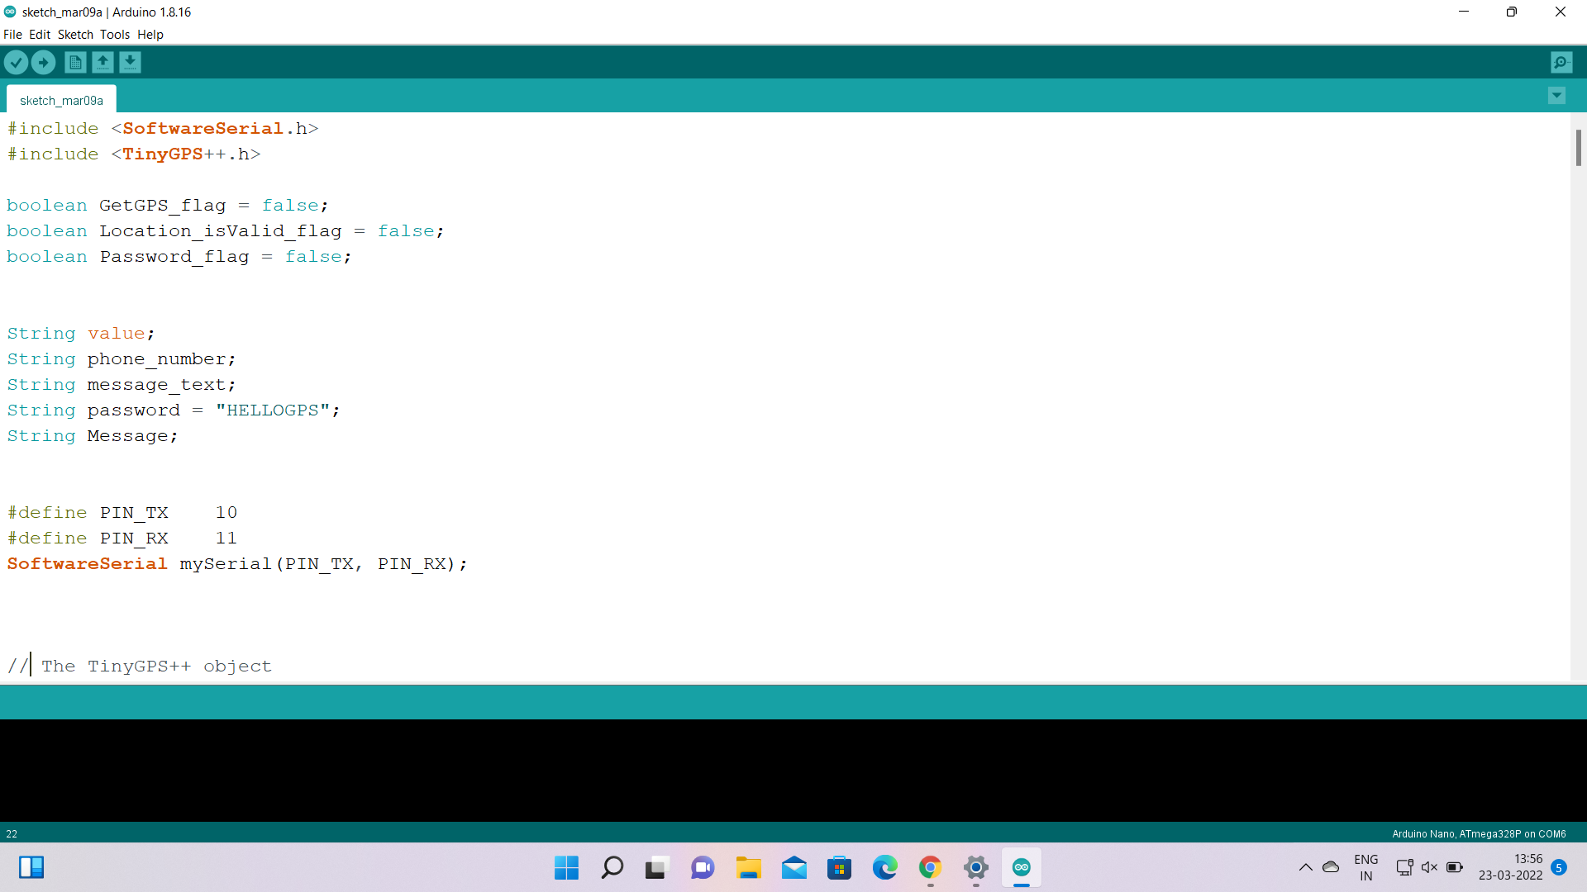Open the clock showing 13:56
This screenshot has width=1587, height=892.
[1511, 868]
